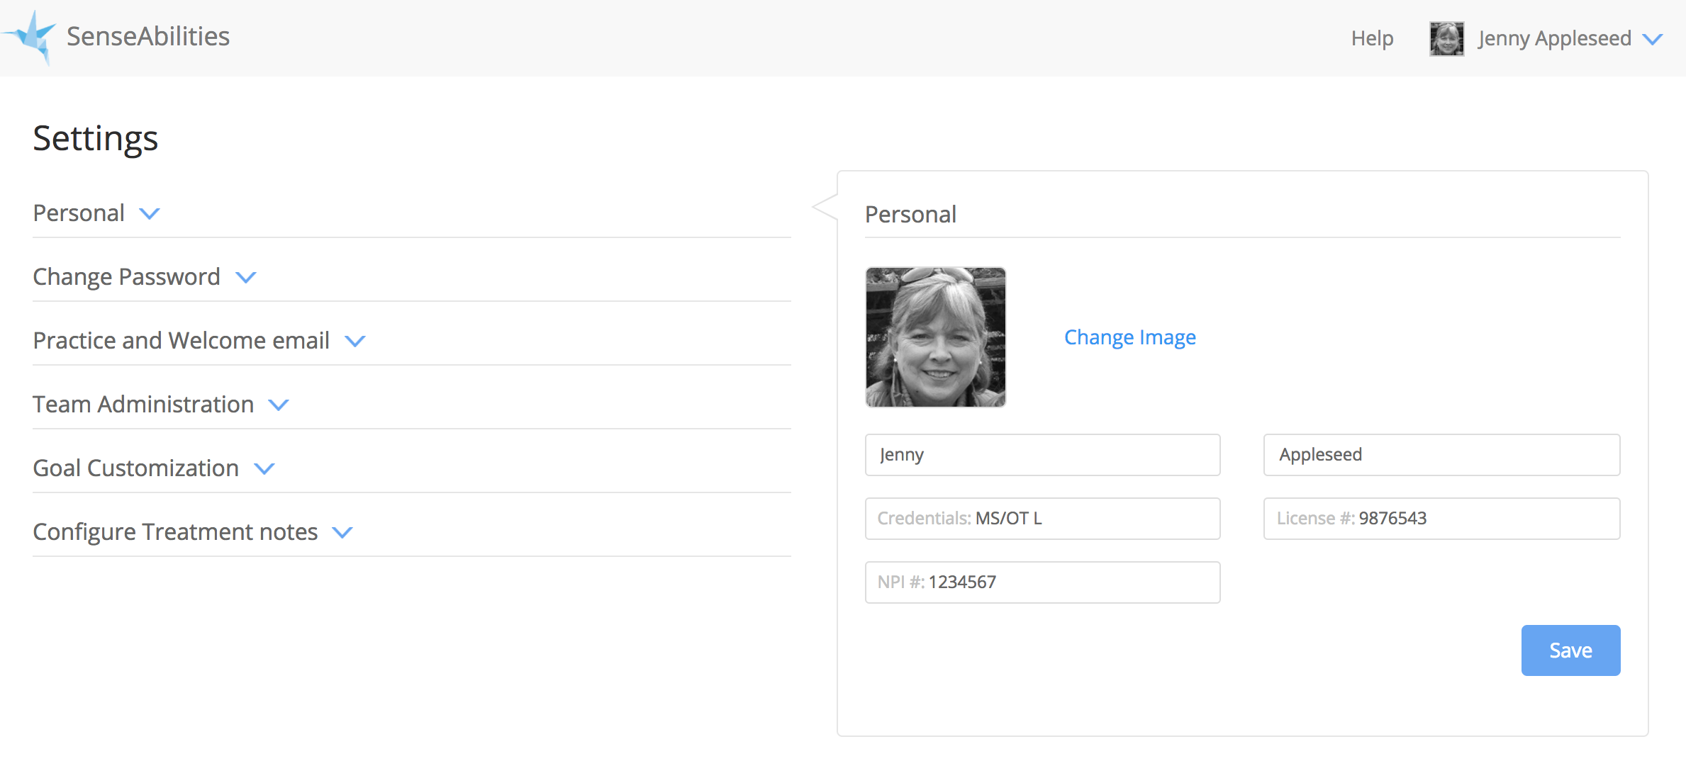
Task: Expand the Practice and Welcome email chevron
Action: [x=355, y=341]
